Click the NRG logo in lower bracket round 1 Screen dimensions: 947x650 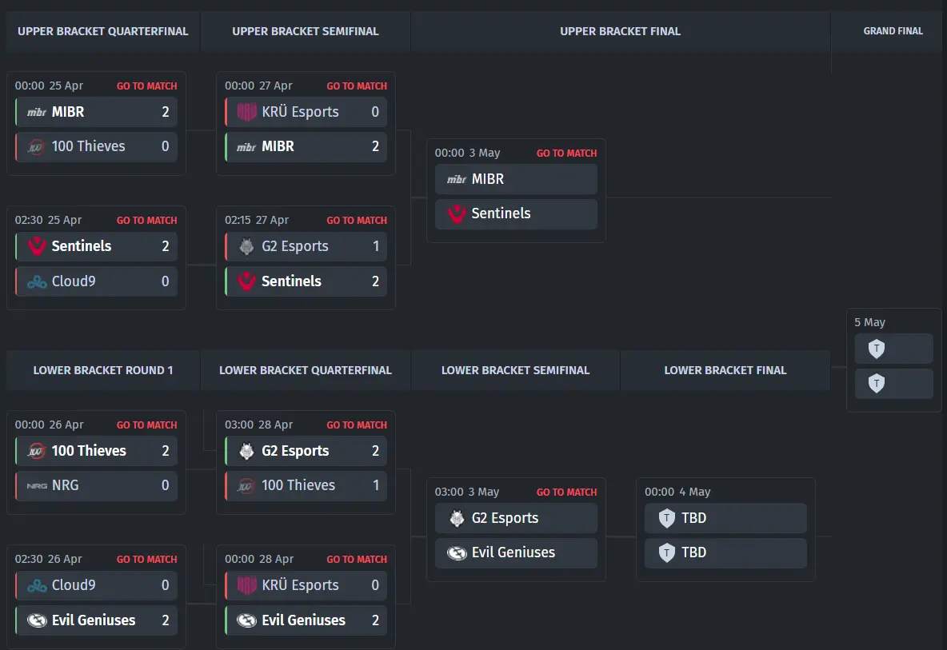[37, 485]
